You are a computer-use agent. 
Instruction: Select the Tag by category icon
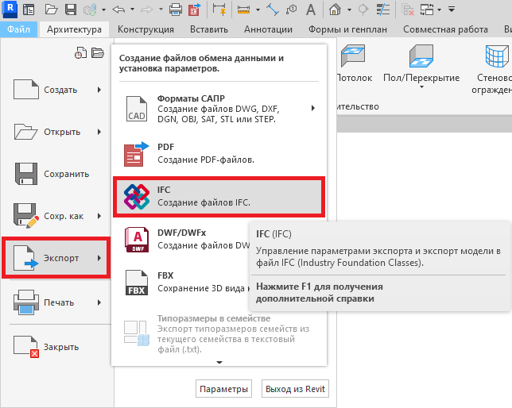(291, 10)
